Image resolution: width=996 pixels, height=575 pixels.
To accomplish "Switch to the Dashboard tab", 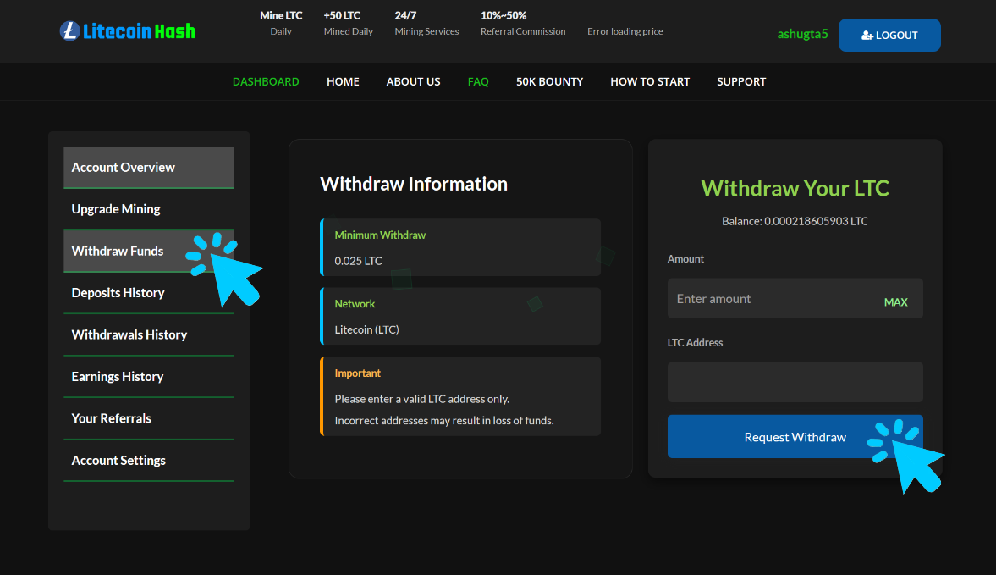I will pos(266,81).
